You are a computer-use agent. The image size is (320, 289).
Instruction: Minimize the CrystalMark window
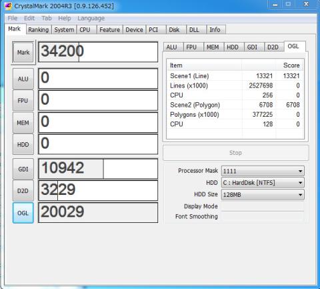275,5
